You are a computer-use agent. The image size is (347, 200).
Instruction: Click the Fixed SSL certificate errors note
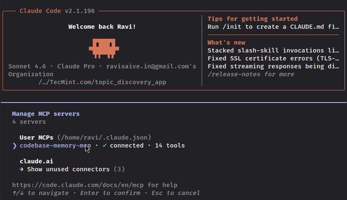(273, 58)
